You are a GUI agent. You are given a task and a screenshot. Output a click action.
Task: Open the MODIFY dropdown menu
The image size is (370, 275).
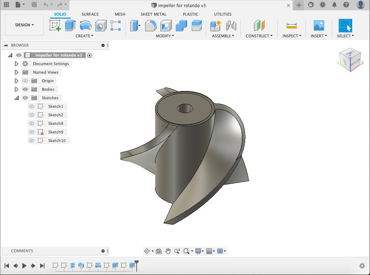point(165,36)
